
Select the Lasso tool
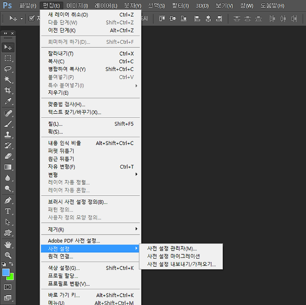point(8,69)
